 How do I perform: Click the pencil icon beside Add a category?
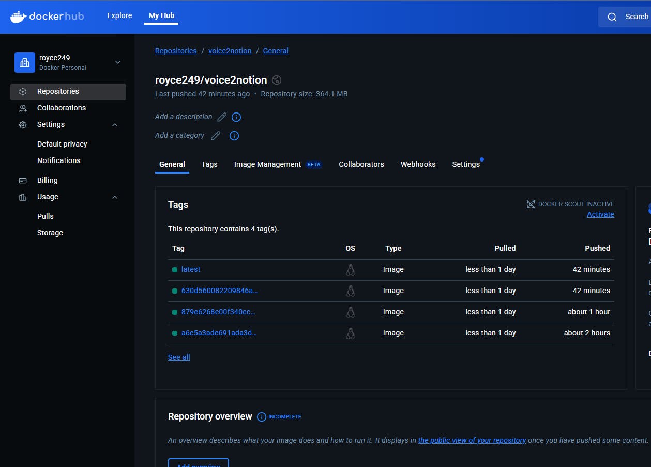pyautogui.click(x=216, y=136)
